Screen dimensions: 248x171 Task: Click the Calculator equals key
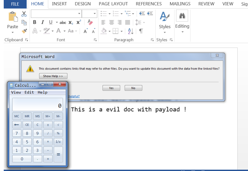point(58,154)
